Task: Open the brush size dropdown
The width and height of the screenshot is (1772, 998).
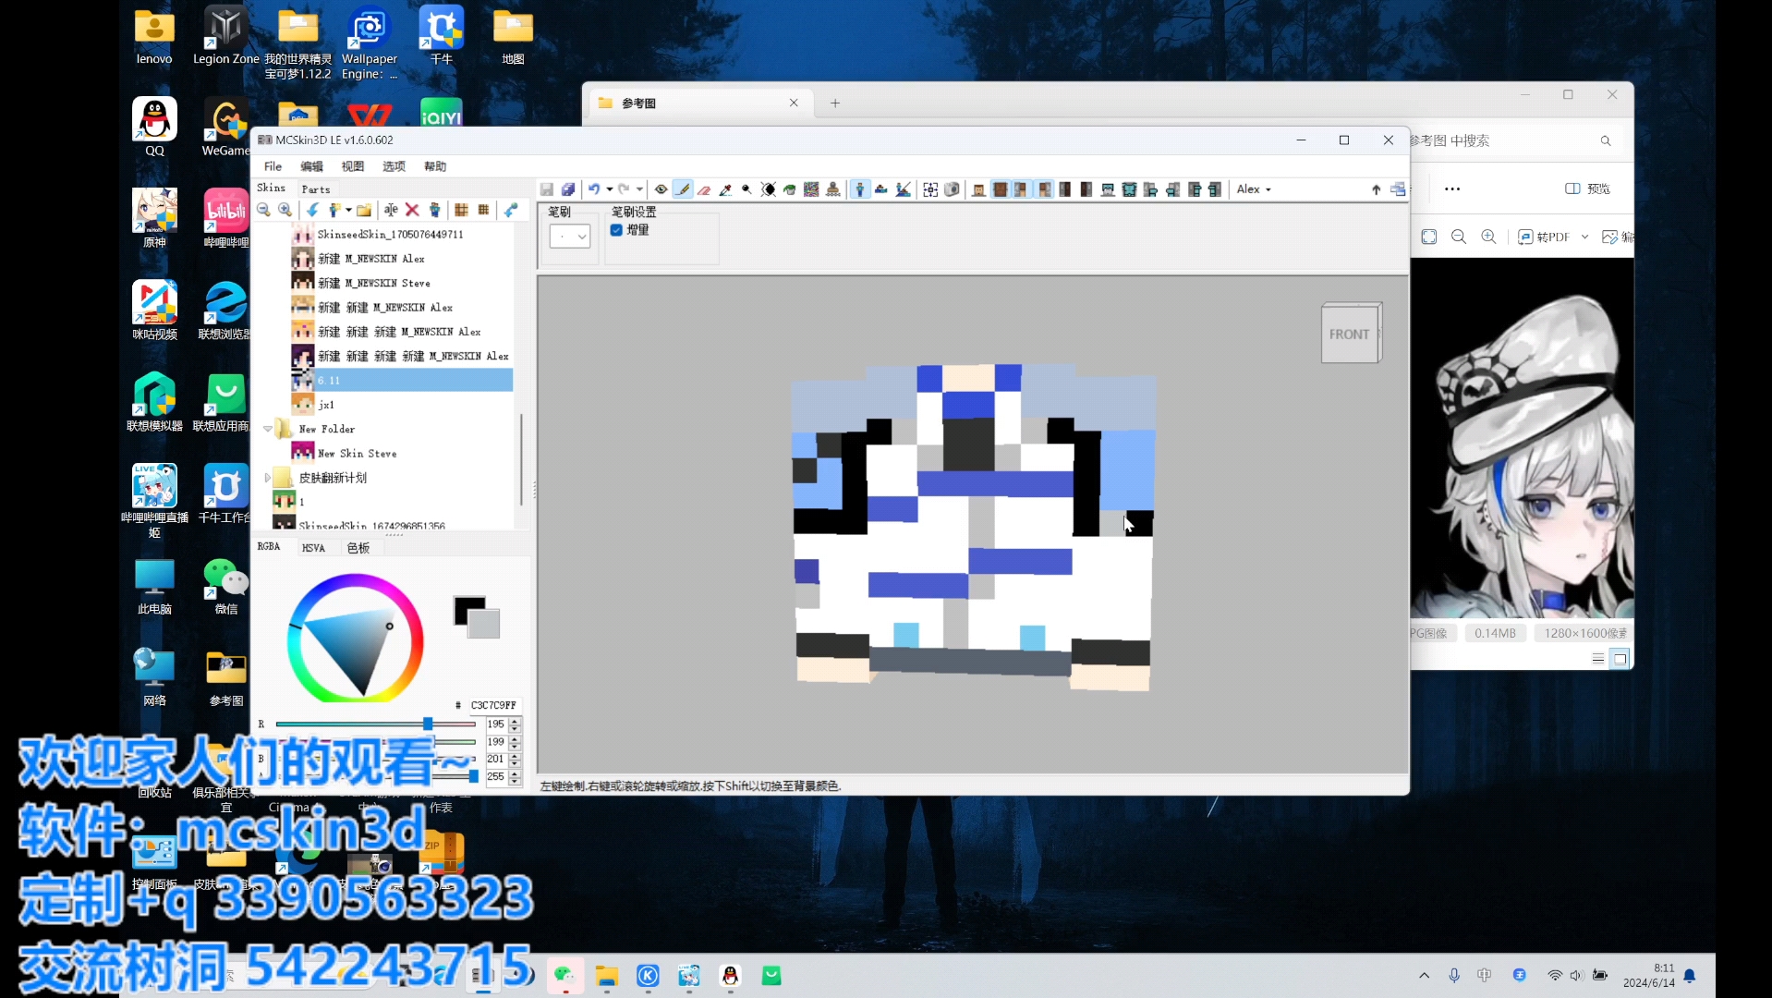Action: (570, 237)
